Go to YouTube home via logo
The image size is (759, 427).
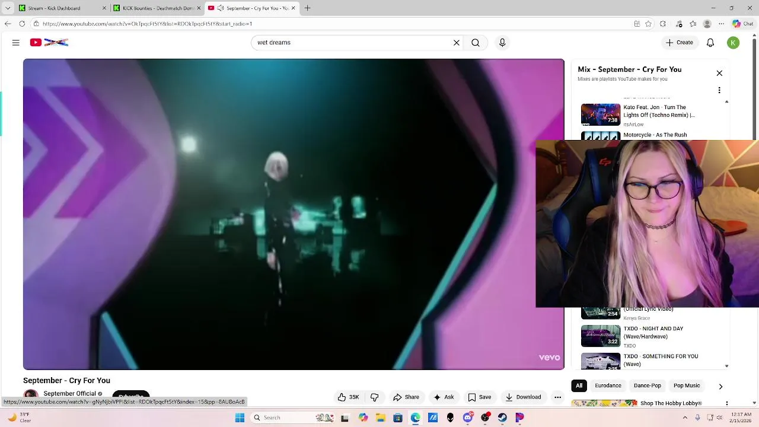tap(49, 43)
